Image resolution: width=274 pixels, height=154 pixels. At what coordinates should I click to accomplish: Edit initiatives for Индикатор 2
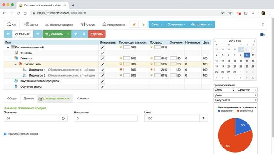click(x=103, y=75)
